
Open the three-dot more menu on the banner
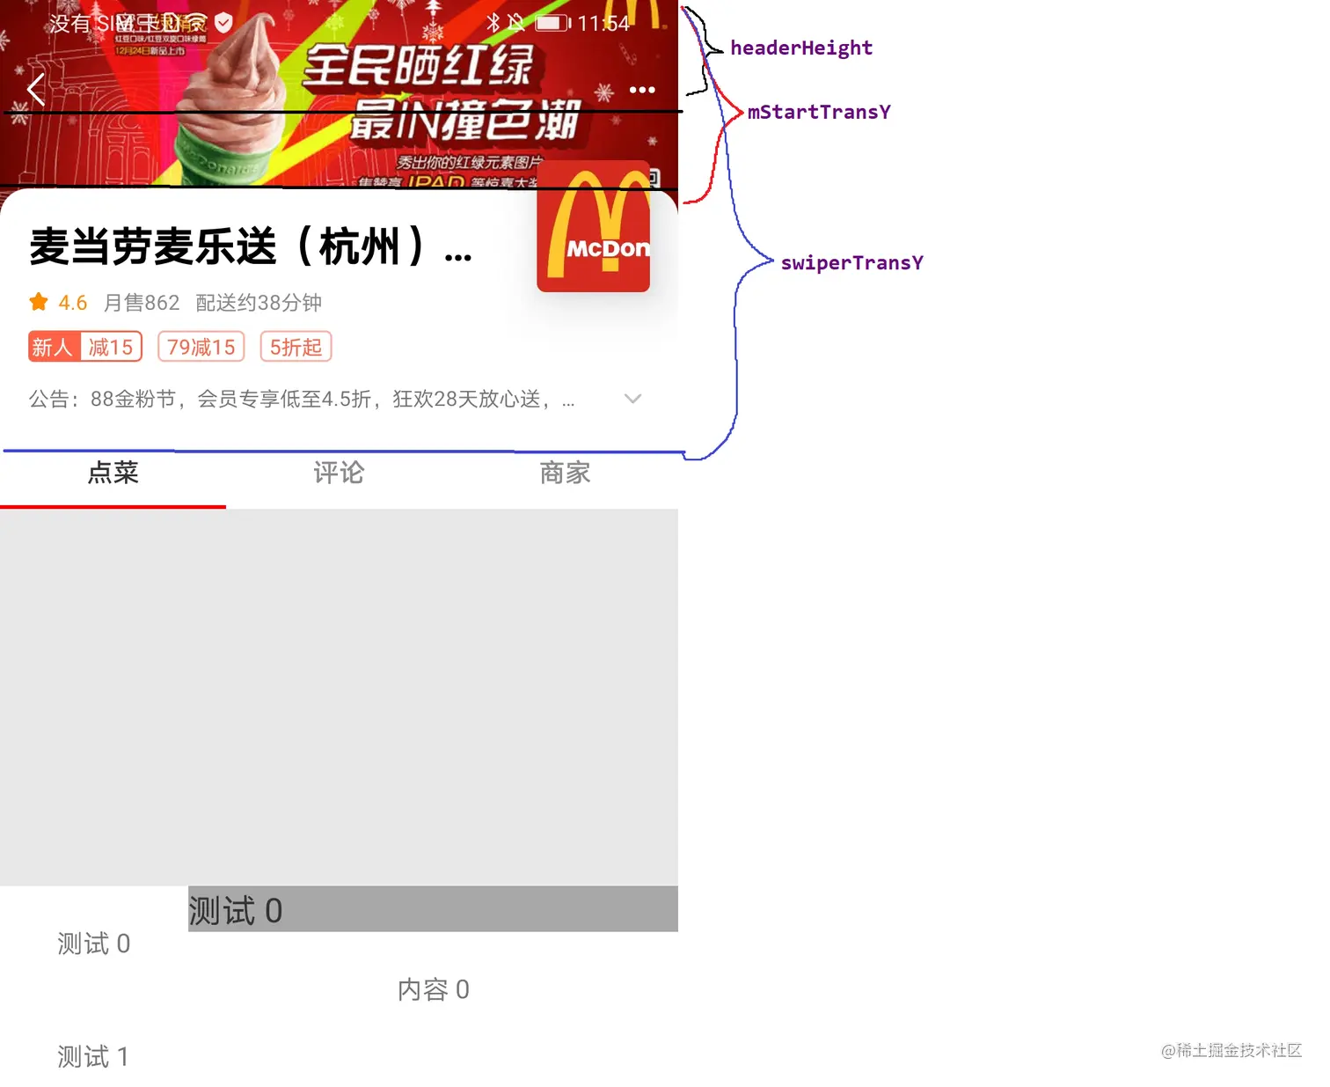point(642,90)
